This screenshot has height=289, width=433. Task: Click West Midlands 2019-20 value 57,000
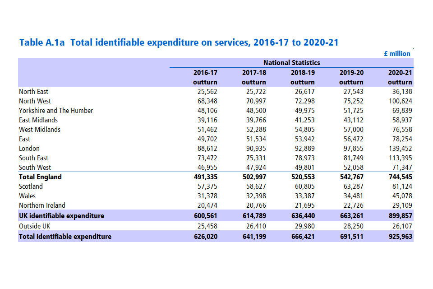pyautogui.click(x=351, y=130)
